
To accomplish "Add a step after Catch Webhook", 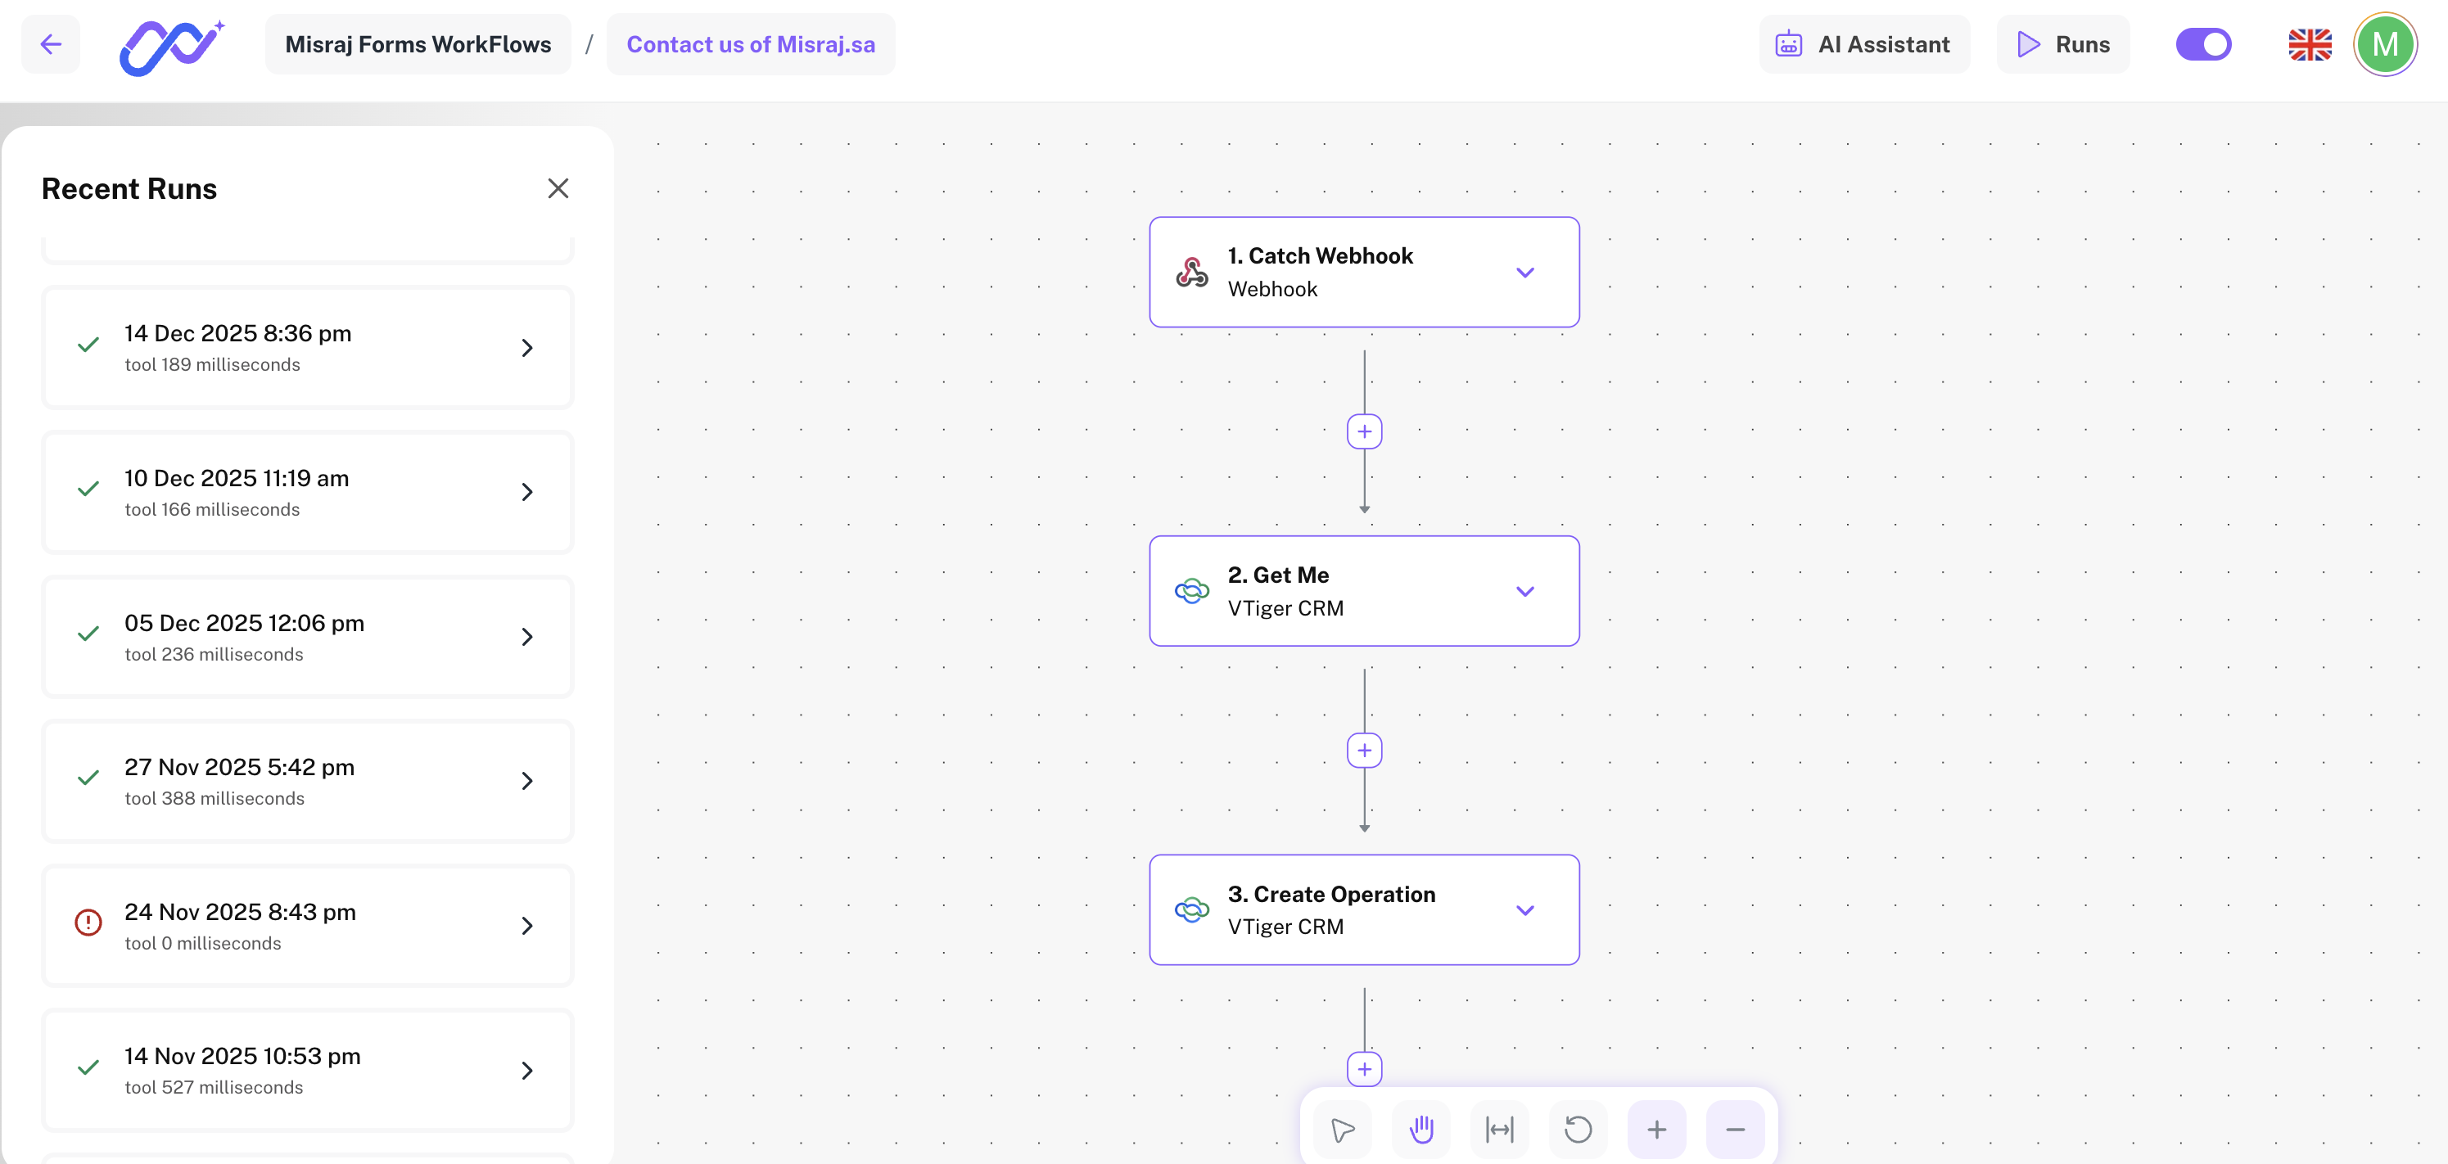I will [x=1365, y=431].
